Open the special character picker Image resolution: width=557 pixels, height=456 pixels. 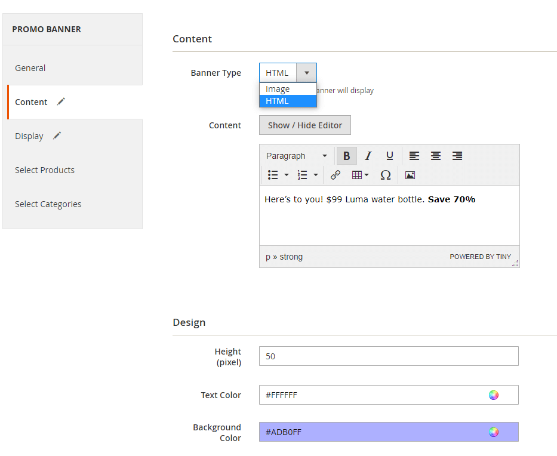click(386, 175)
